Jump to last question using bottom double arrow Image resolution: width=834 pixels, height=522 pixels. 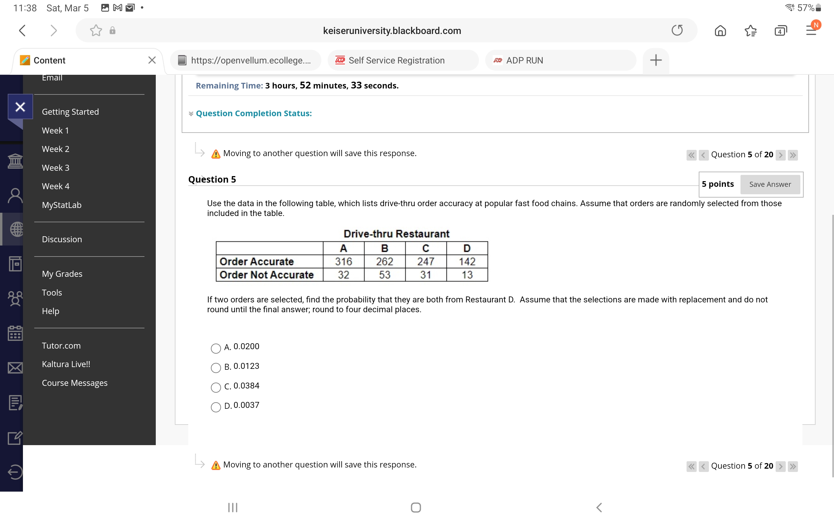click(793, 466)
